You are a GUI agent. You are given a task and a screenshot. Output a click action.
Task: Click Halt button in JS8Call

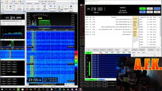click(x=158, y=50)
